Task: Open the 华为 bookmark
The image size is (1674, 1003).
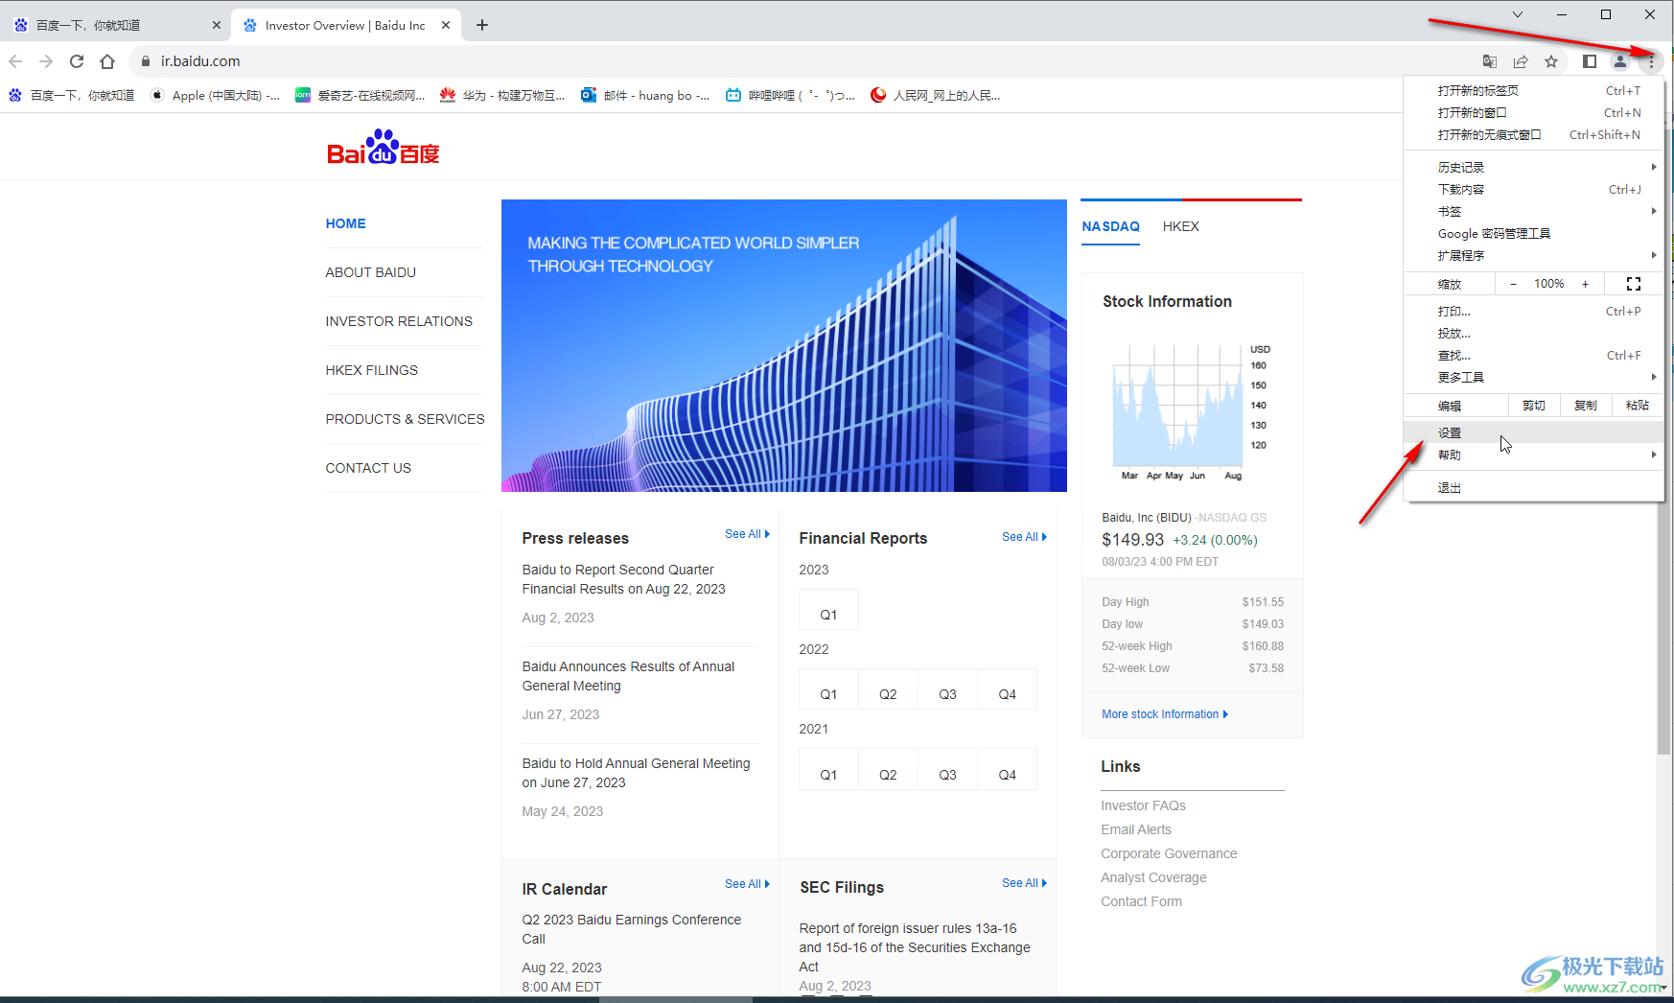Action: (x=502, y=95)
